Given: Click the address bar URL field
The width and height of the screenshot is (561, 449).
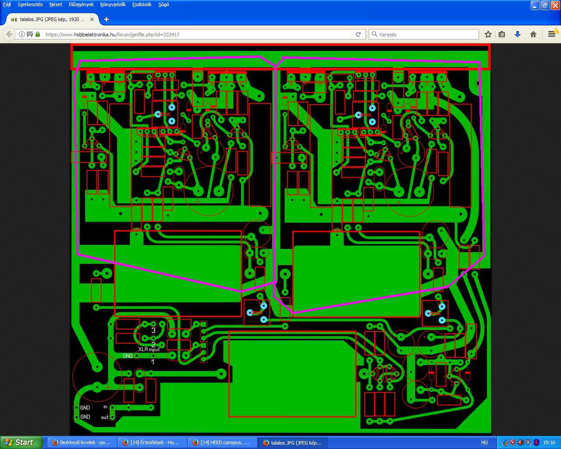Looking at the screenshot, I should (x=197, y=34).
